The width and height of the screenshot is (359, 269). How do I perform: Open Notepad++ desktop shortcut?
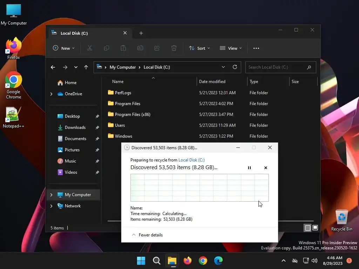[x=14, y=117]
